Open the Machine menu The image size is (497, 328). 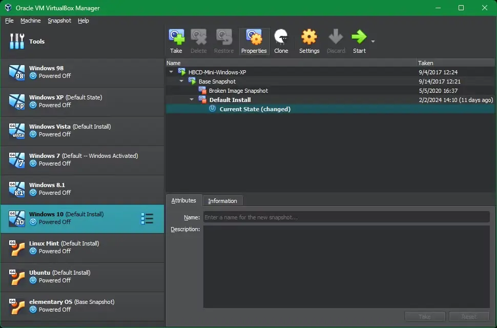(30, 20)
